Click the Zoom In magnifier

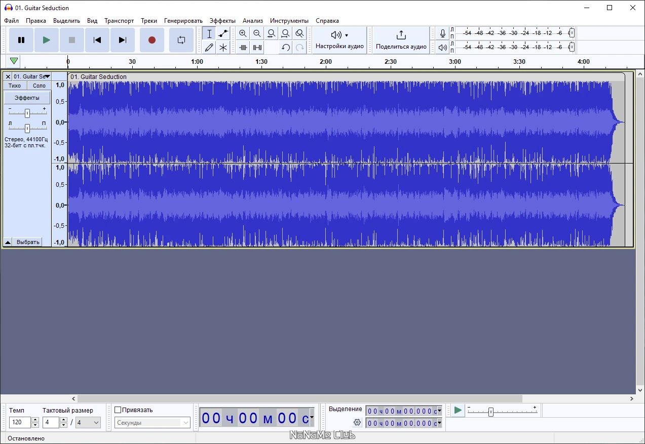click(243, 34)
